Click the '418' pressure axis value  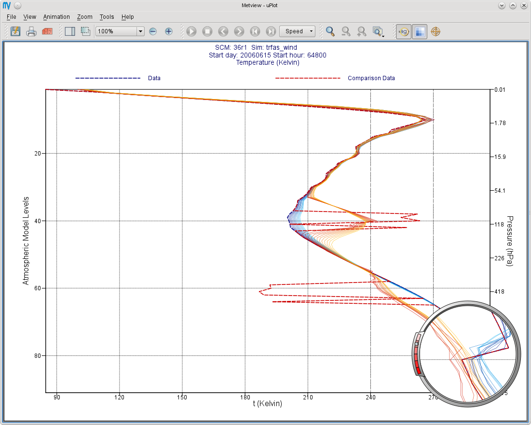tap(500, 291)
